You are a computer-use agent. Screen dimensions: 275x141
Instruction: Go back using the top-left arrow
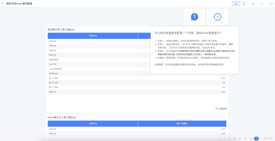pyautogui.click(x=2, y=4)
